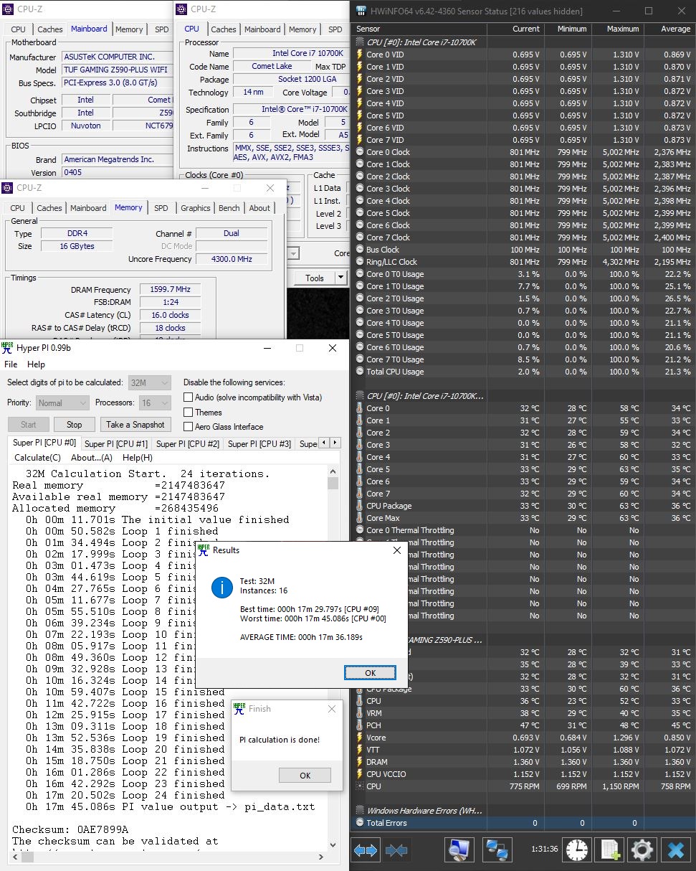Click Take a Snapshot button
This screenshot has height=871, width=696.
(135, 425)
